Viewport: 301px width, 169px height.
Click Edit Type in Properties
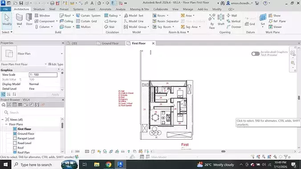[x=56, y=64]
